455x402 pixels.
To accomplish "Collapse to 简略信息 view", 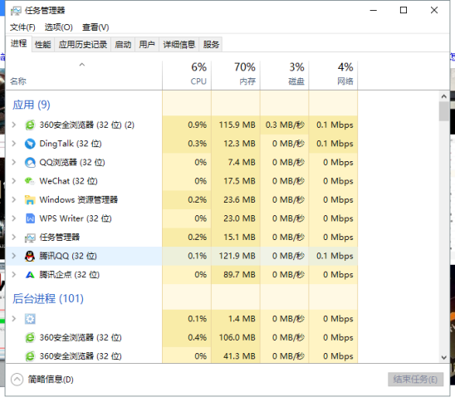I will 42,380.
